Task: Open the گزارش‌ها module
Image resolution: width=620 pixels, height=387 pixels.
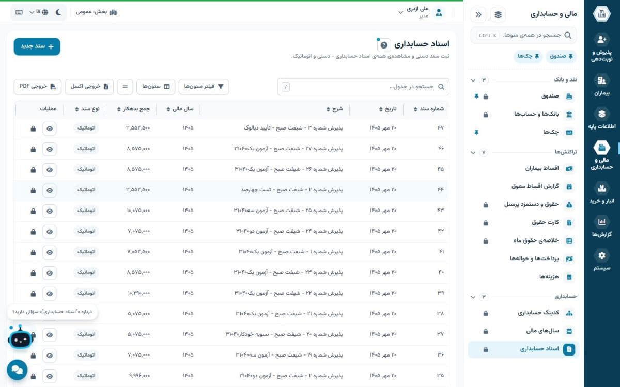Action: 601,227
